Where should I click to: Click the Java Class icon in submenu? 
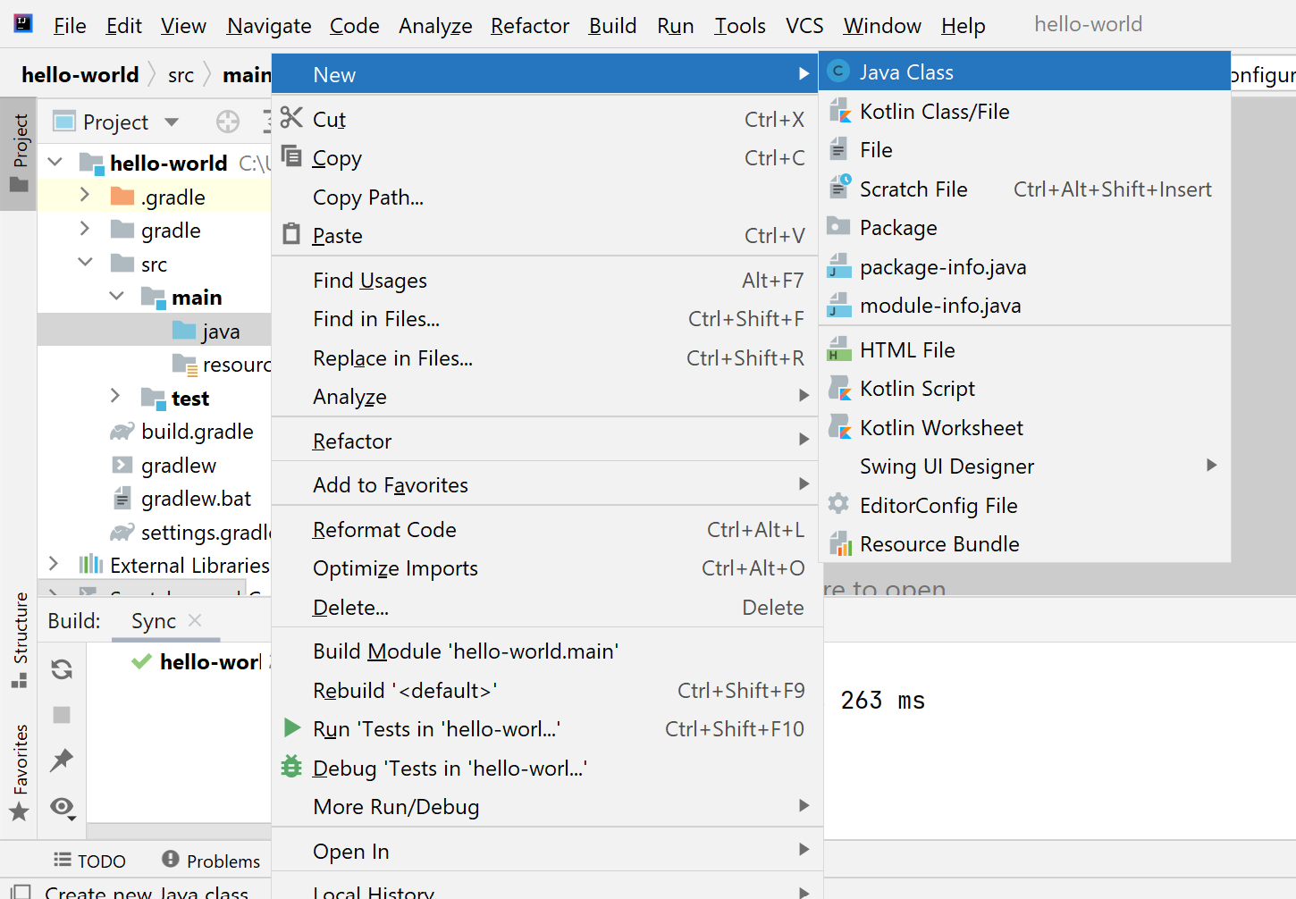(838, 71)
